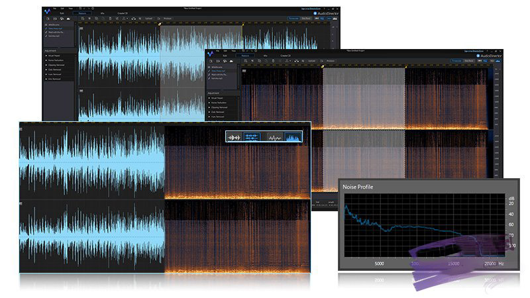Click Sign in to DirectorZone, waveform window
Viewport: 530px width, 298px height.
(x=311, y=9)
